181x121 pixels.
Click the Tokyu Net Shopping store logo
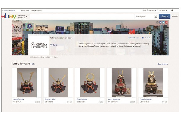pyautogui.click(x=39, y=45)
